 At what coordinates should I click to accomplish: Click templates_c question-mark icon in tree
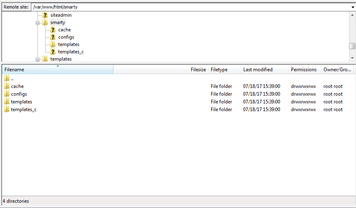[53, 52]
